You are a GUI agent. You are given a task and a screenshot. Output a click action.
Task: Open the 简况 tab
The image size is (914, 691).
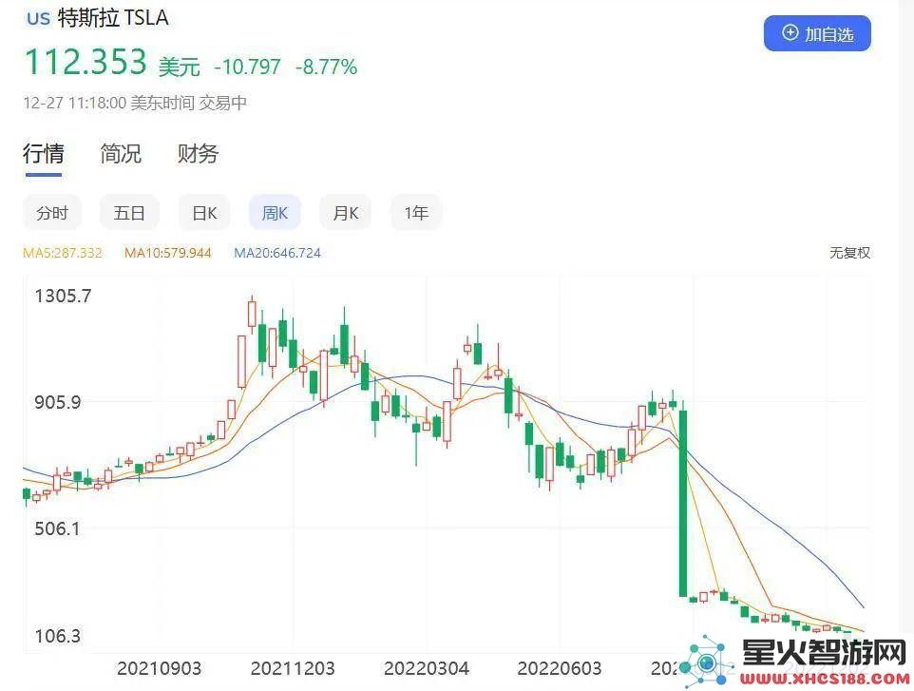click(121, 154)
